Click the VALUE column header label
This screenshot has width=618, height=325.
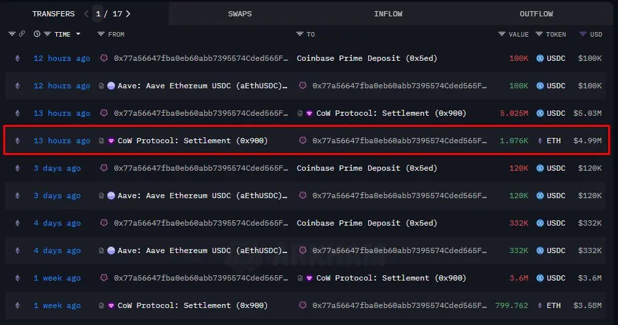pos(519,34)
